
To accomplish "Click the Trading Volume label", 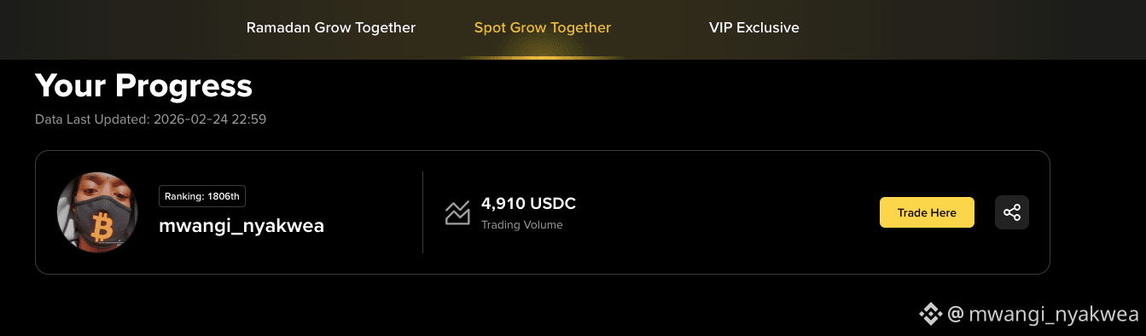I will [x=522, y=225].
